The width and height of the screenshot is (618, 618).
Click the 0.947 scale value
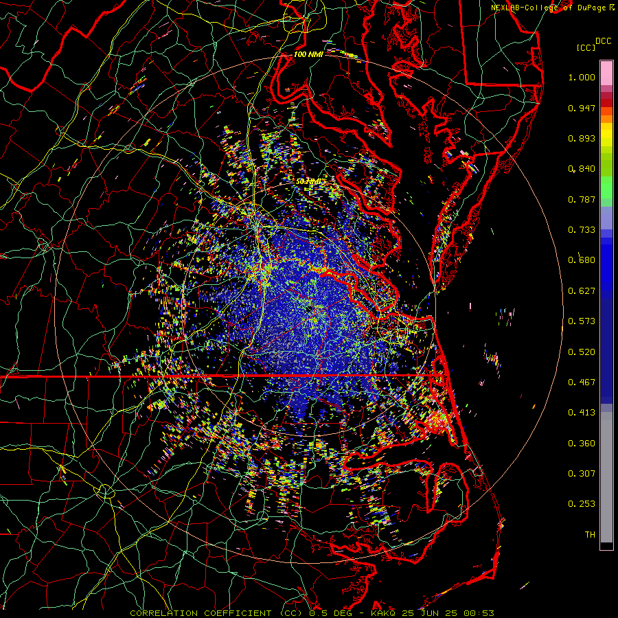click(x=582, y=108)
